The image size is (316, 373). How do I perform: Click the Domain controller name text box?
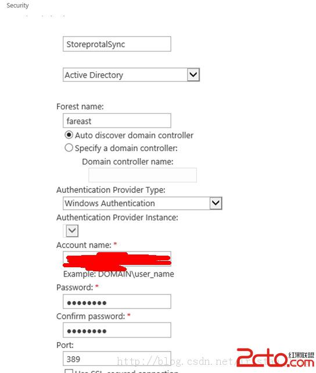(x=142, y=175)
